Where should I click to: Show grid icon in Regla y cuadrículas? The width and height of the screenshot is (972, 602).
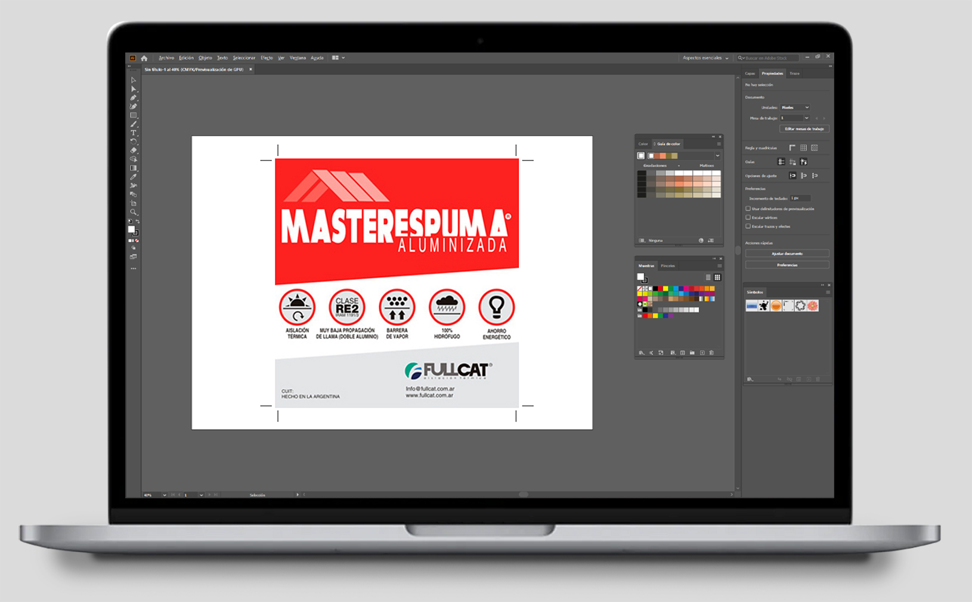803,148
